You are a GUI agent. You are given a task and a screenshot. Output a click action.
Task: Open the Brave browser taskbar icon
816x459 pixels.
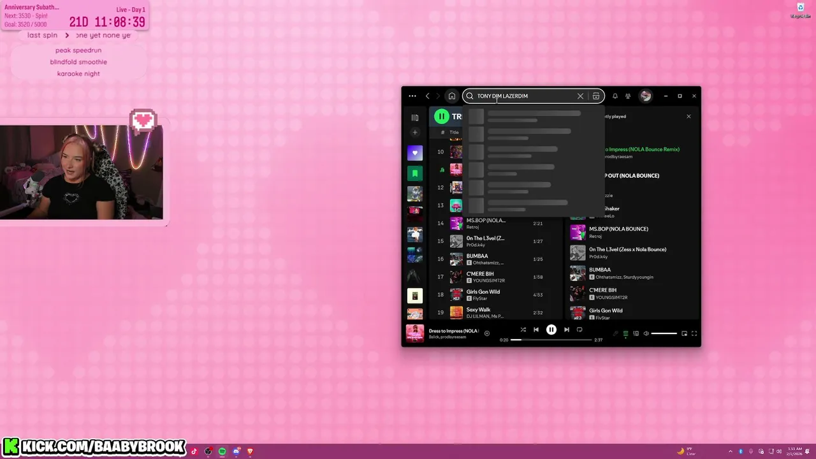point(250,451)
